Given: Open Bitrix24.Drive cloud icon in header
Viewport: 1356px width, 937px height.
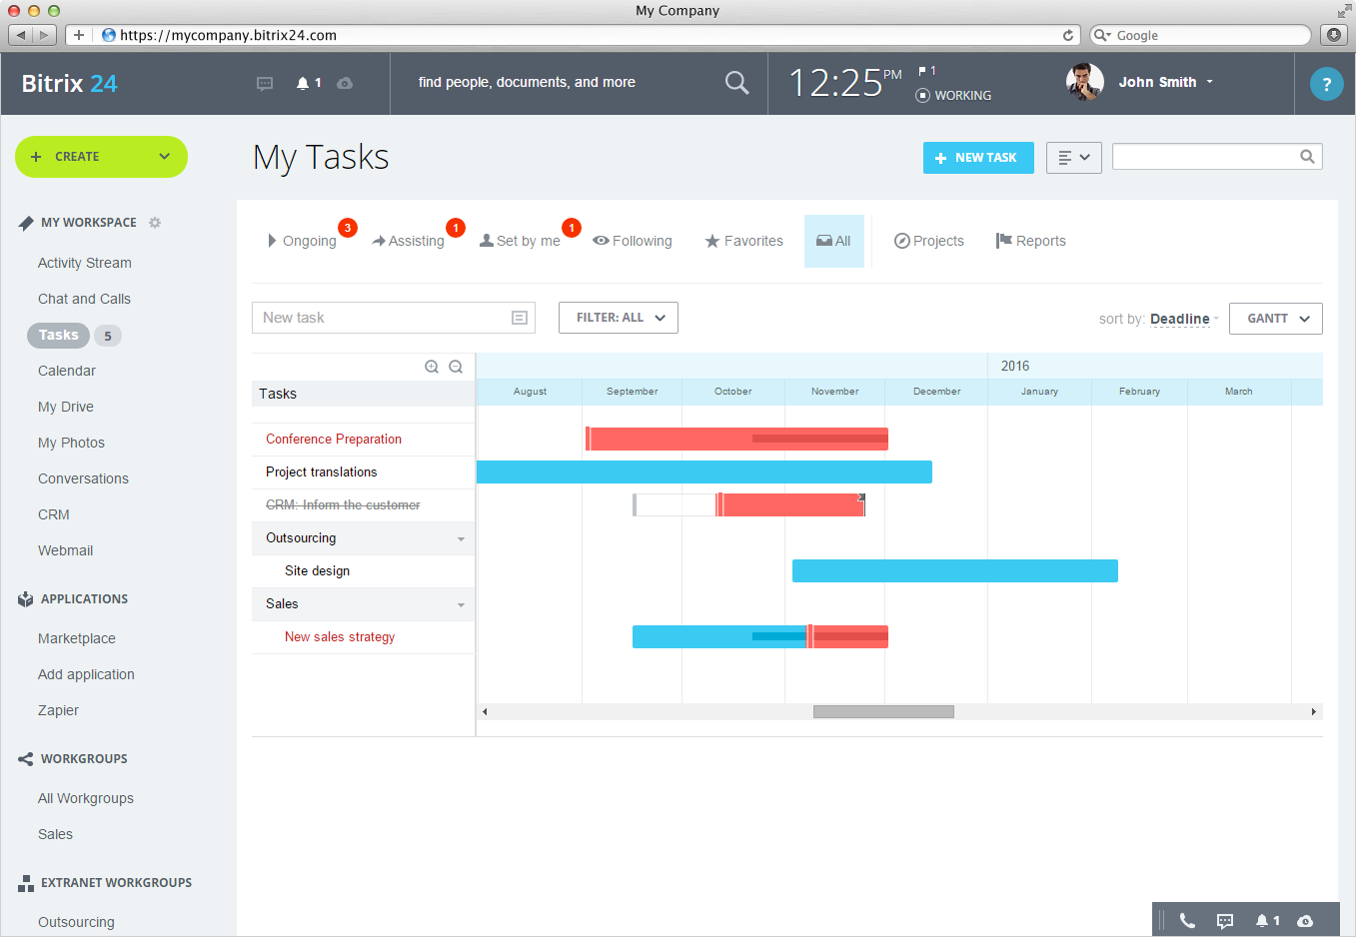Looking at the screenshot, I should [x=344, y=84].
